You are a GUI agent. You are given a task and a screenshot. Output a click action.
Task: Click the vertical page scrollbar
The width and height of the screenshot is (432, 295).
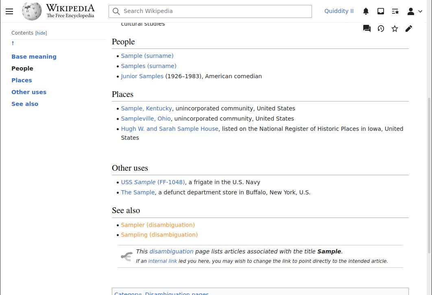[429, 175]
